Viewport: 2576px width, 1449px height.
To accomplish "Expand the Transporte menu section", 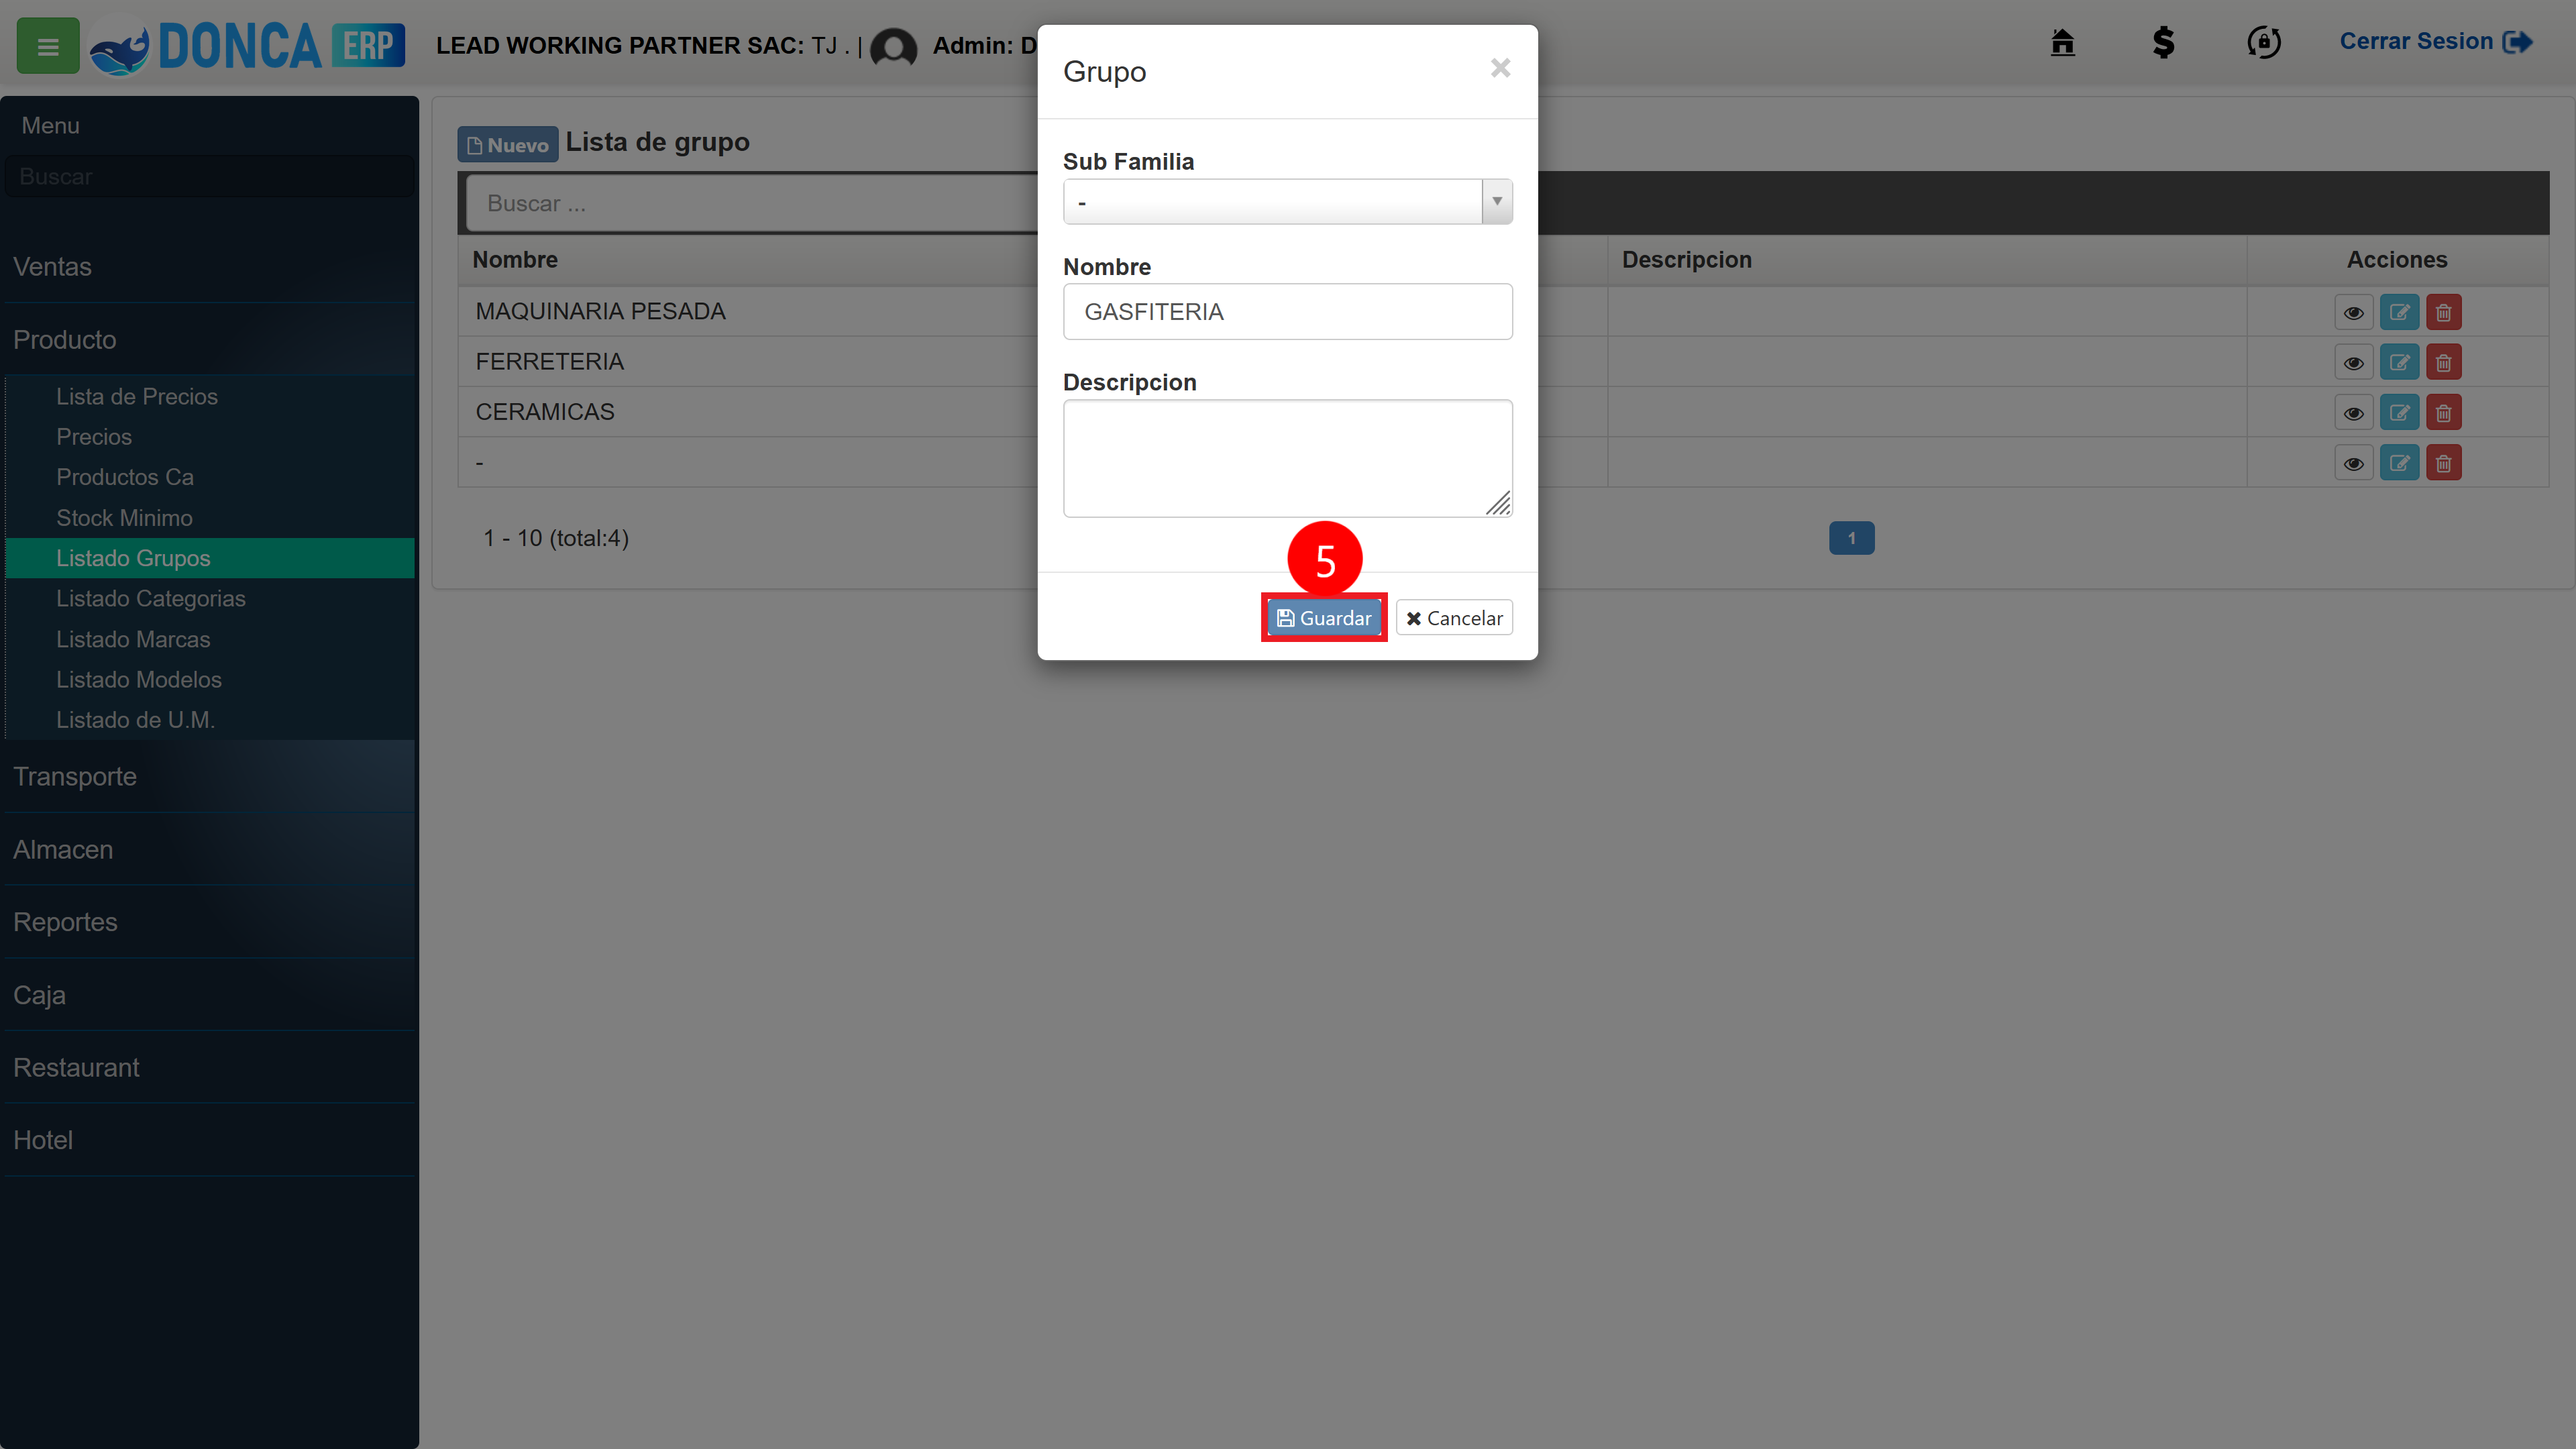I will tap(209, 777).
